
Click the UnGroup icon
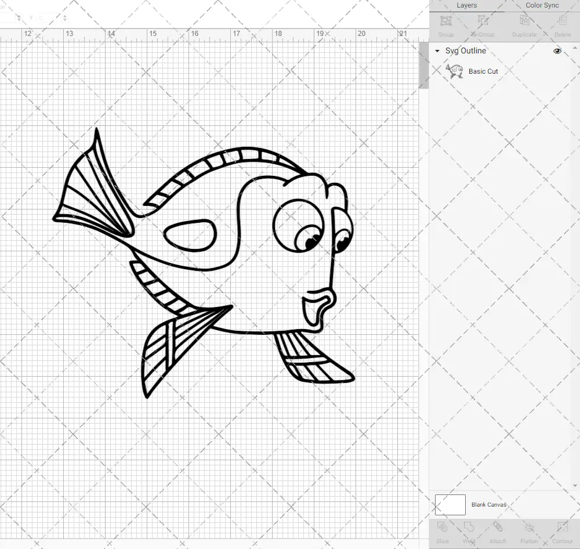tap(483, 26)
